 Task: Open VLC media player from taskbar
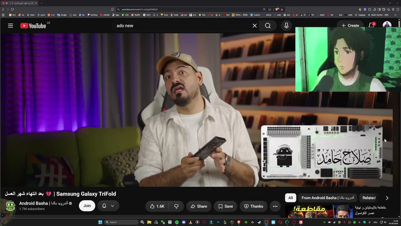(x=190, y=222)
